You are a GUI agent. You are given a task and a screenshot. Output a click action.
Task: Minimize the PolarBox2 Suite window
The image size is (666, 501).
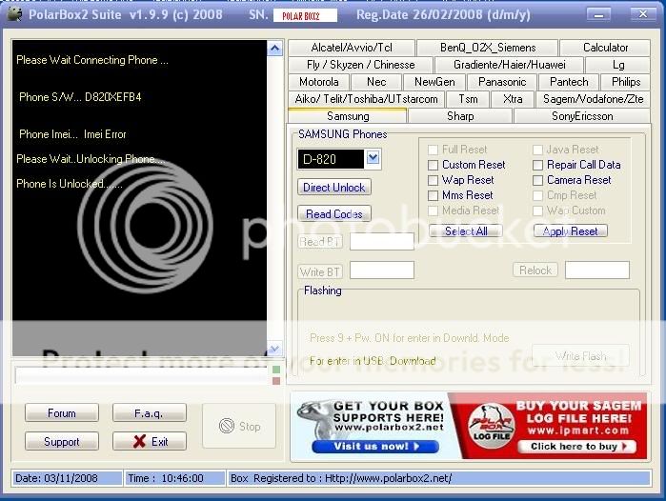coord(599,15)
